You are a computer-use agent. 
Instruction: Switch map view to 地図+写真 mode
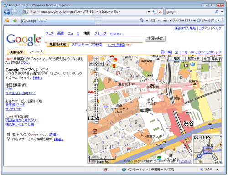pyautogui.click(x=211, y=59)
